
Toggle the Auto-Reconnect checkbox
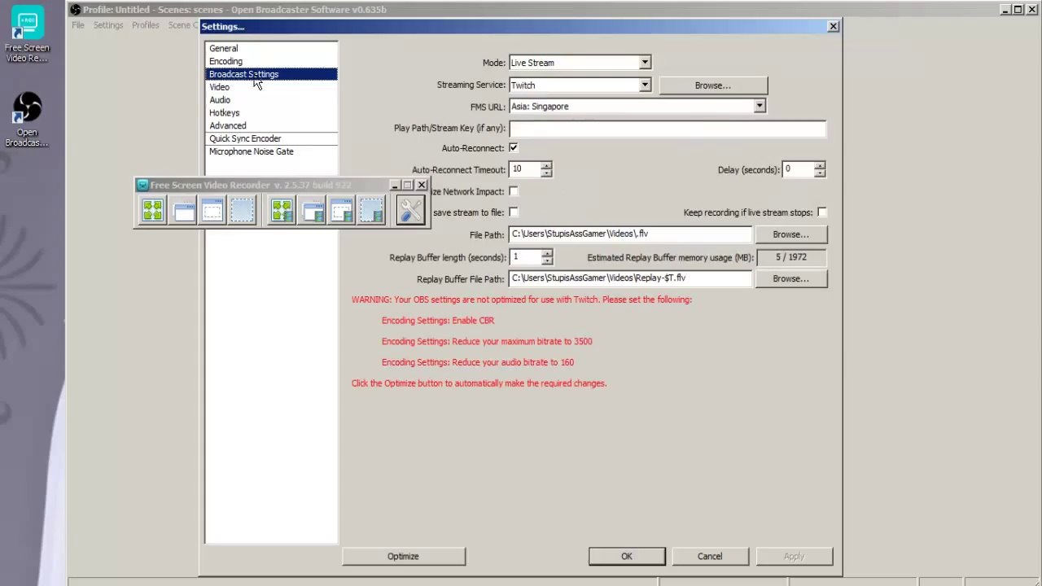[x=514, y=148]
